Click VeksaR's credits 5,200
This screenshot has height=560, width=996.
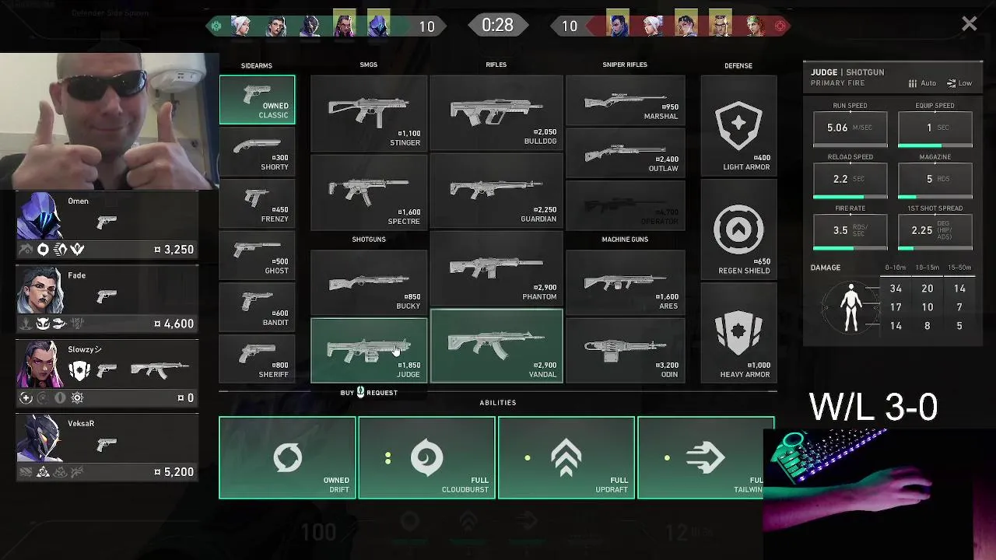174,472
